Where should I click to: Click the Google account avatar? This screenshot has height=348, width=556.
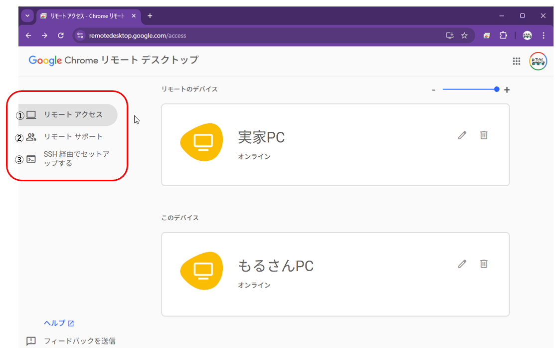tap(538, 61)
